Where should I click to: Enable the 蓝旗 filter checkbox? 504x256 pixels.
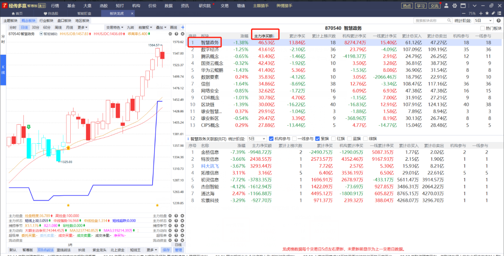350,139
